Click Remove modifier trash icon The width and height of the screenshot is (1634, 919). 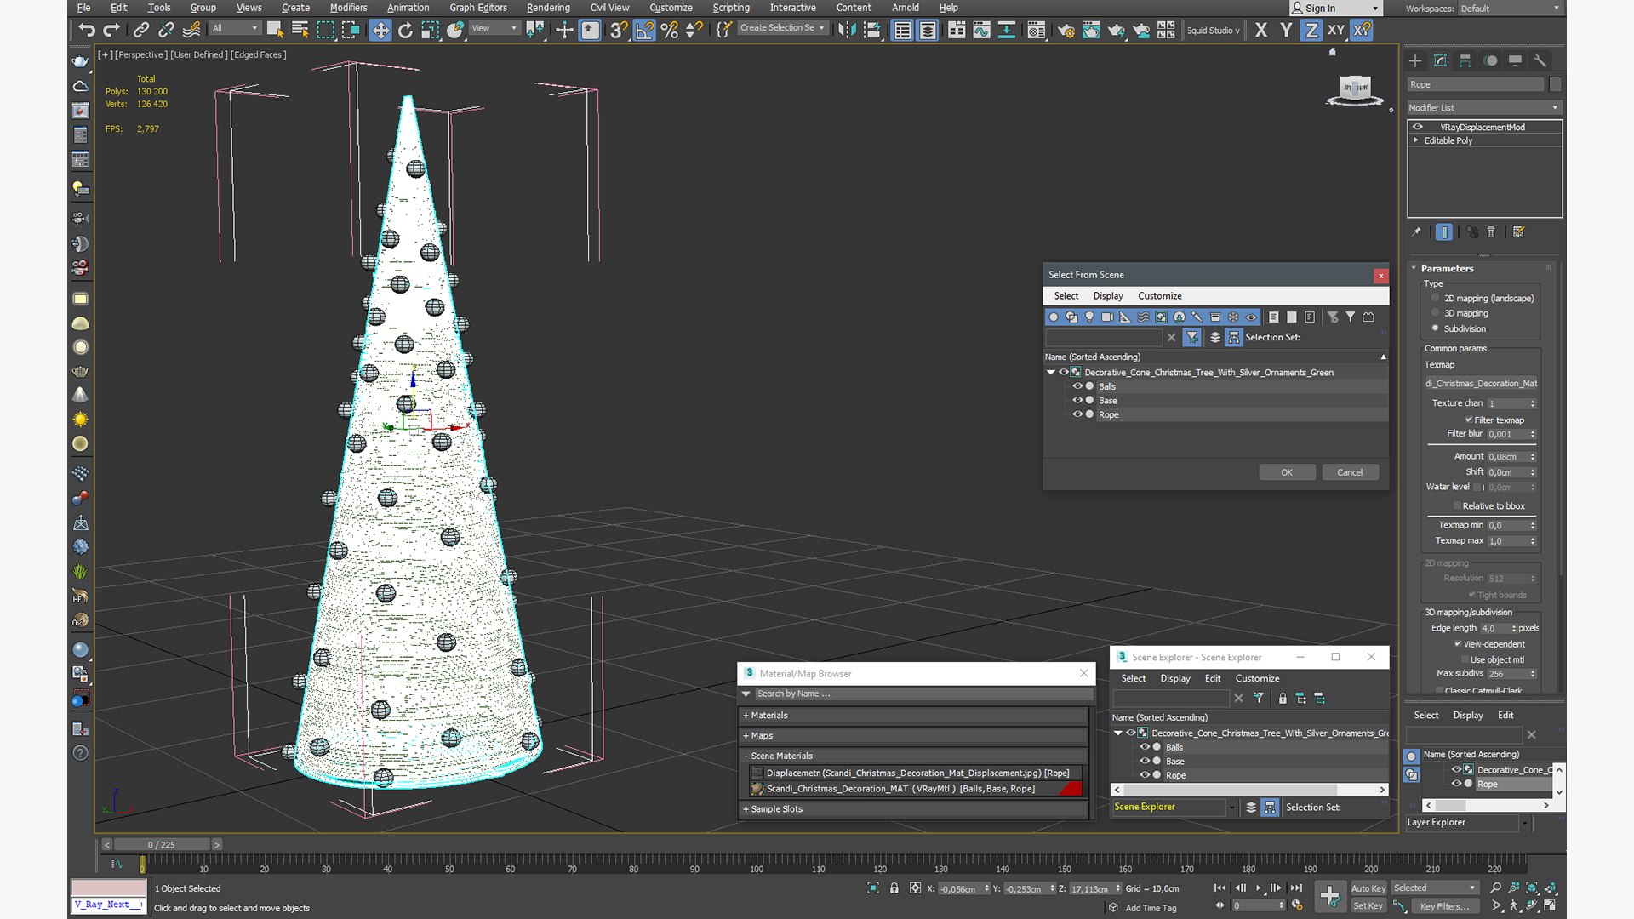(1491, 231)
